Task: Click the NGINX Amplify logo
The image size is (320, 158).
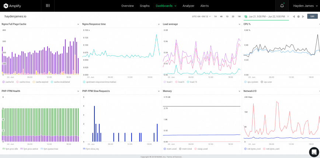Action: (x=12, y=6)
